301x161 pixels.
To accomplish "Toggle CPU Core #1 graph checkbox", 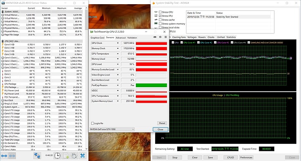I will 181,43.
